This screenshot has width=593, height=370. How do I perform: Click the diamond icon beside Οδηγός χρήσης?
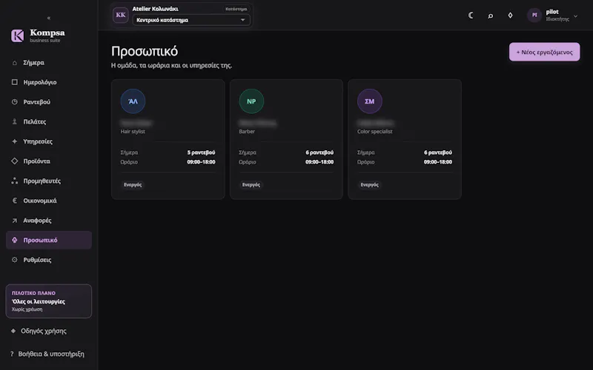13,331
